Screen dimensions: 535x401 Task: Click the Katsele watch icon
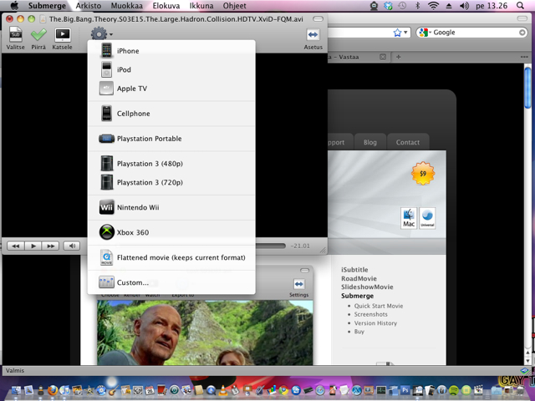click(63, 35)
